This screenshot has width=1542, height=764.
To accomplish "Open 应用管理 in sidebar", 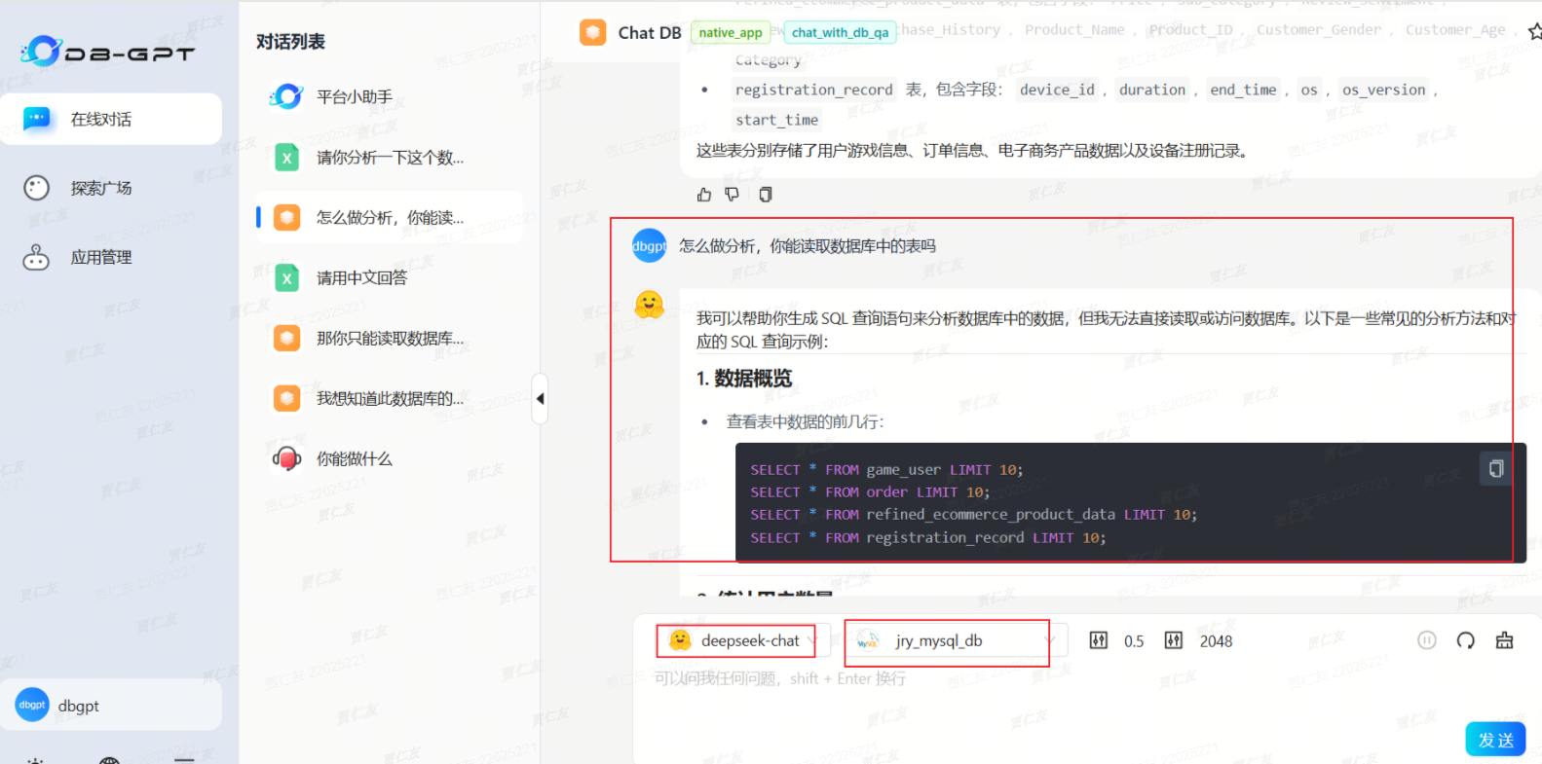I will point(101,257).
